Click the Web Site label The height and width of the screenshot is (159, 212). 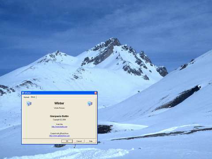[59, 125]
